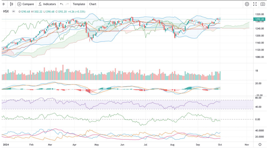Image resolution: width=270 pixels, height=151 pixels.
Task: Click the 2024 label on time axis
Action: pyautogui.click(x=6, y=144)
